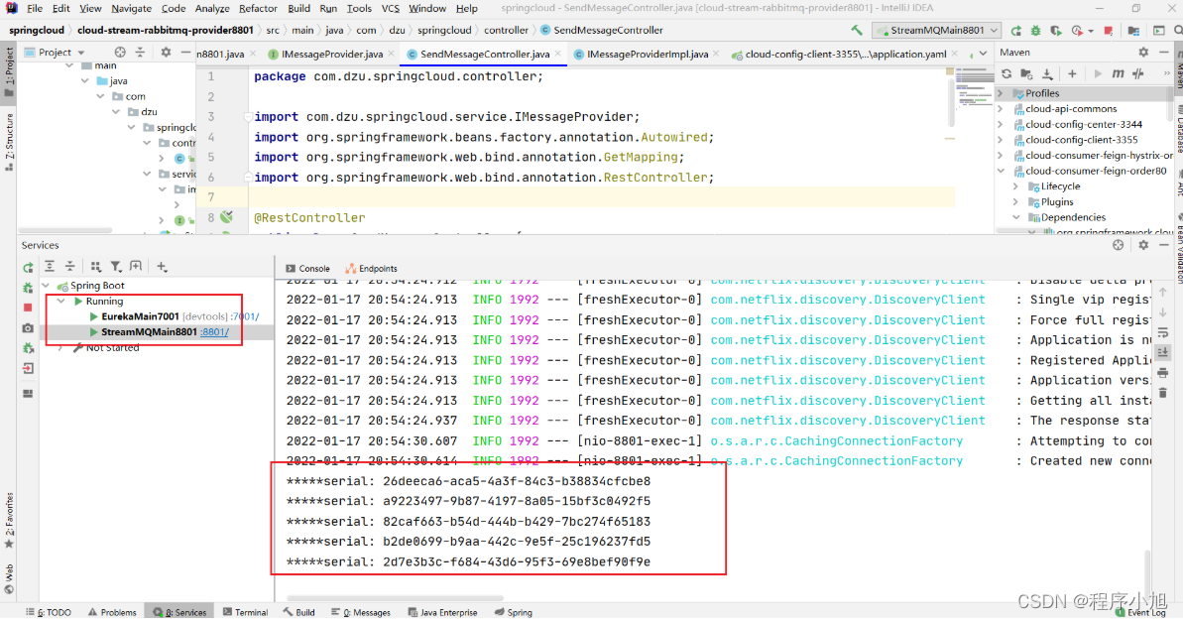Add a Maven project with plus icon
Viewport: 1183px width, 620px height.
[x=1072, y=73]
